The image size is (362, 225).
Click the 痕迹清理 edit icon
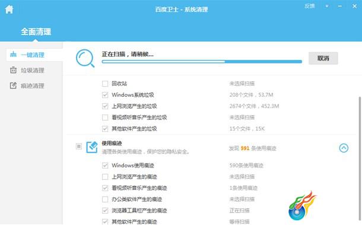(x=14, y=85)
